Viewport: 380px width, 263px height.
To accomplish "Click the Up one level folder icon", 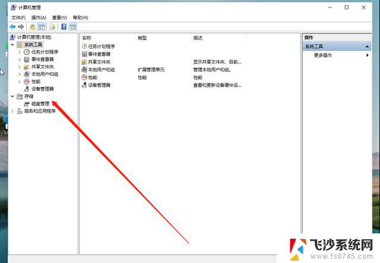I will tap(32, 27).
